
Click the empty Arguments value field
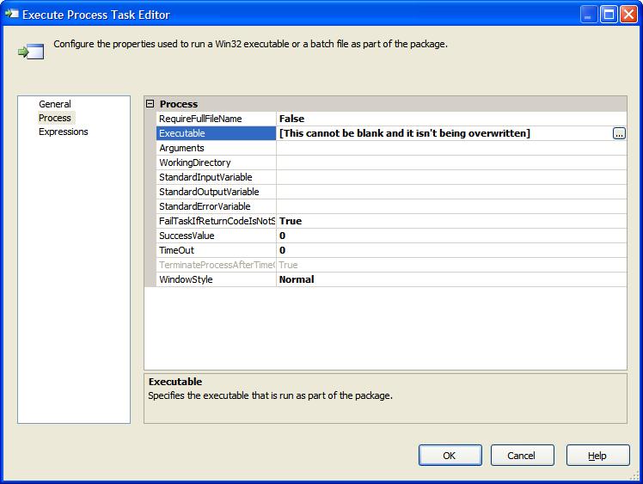[451, 148]
